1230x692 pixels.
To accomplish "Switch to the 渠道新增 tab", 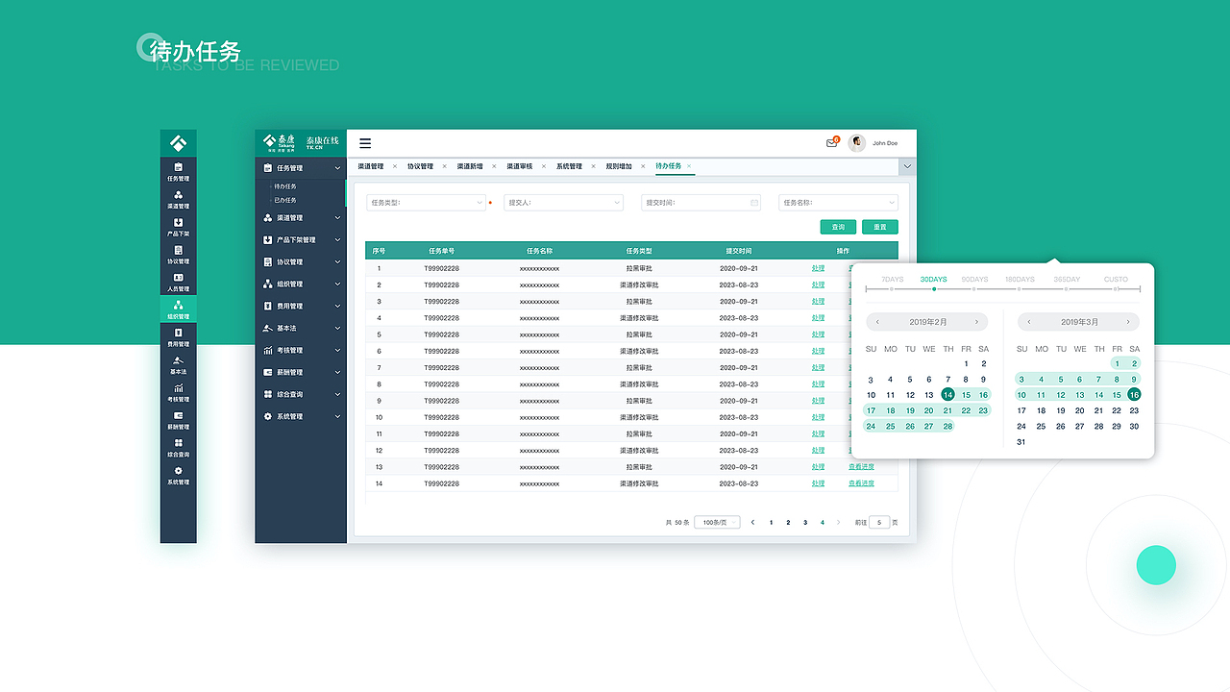I will 470,166.
